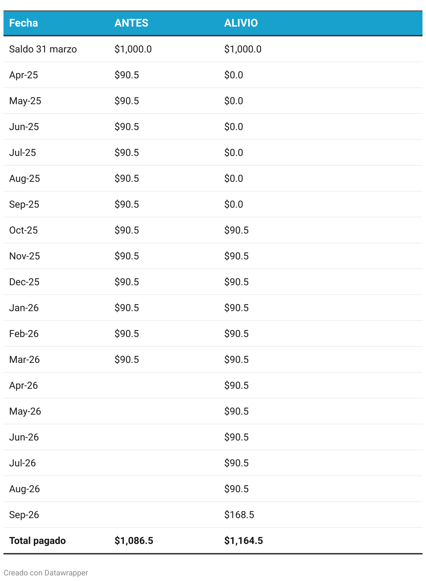Open the Creado con Datawrapper link
The image size is (426, 581).
click(46, 573)
